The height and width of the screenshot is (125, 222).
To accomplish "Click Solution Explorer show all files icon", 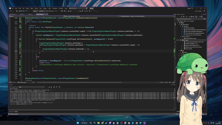I will pos(193,17).
